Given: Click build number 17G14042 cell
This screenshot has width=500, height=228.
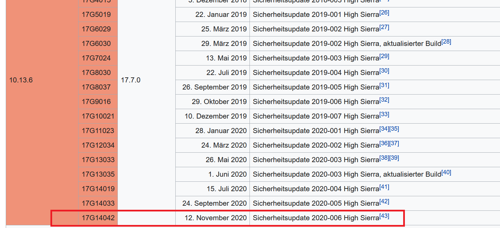Looking at the screenshot, I should 98,218.
